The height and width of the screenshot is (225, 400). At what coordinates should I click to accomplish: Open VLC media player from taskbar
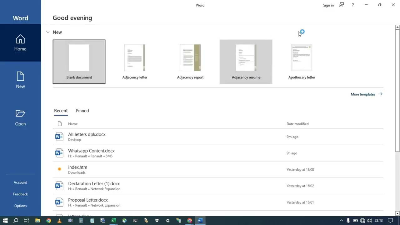pos(59,221)
